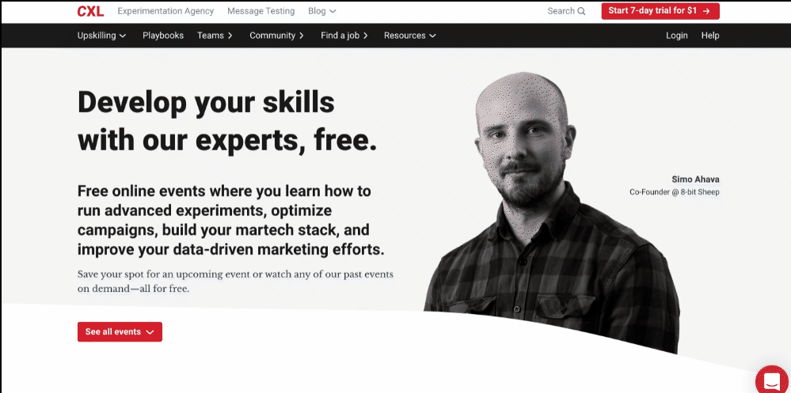Click the chevron next to Community
This screenshot has height=393, width=791.
301,36
